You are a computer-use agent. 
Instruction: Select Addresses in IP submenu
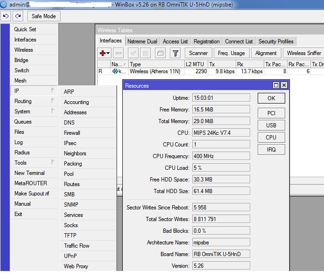tap(88, 112)
